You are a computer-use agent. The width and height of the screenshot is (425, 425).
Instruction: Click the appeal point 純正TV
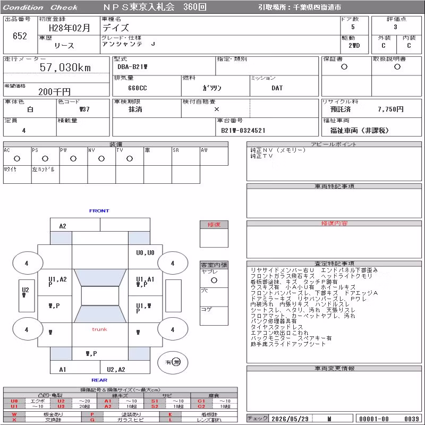pos(261,156)
